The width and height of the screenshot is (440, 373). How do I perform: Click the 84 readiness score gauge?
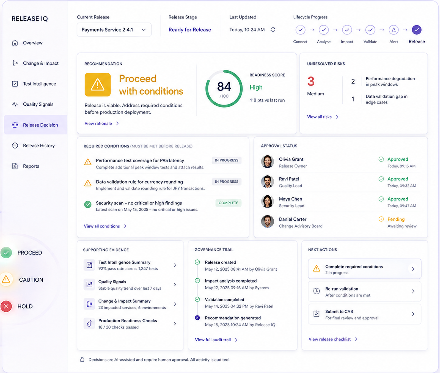224,89
